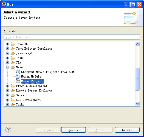Expand the Tasks category
This screenshot has height=137, width=144.
point(7,104)
